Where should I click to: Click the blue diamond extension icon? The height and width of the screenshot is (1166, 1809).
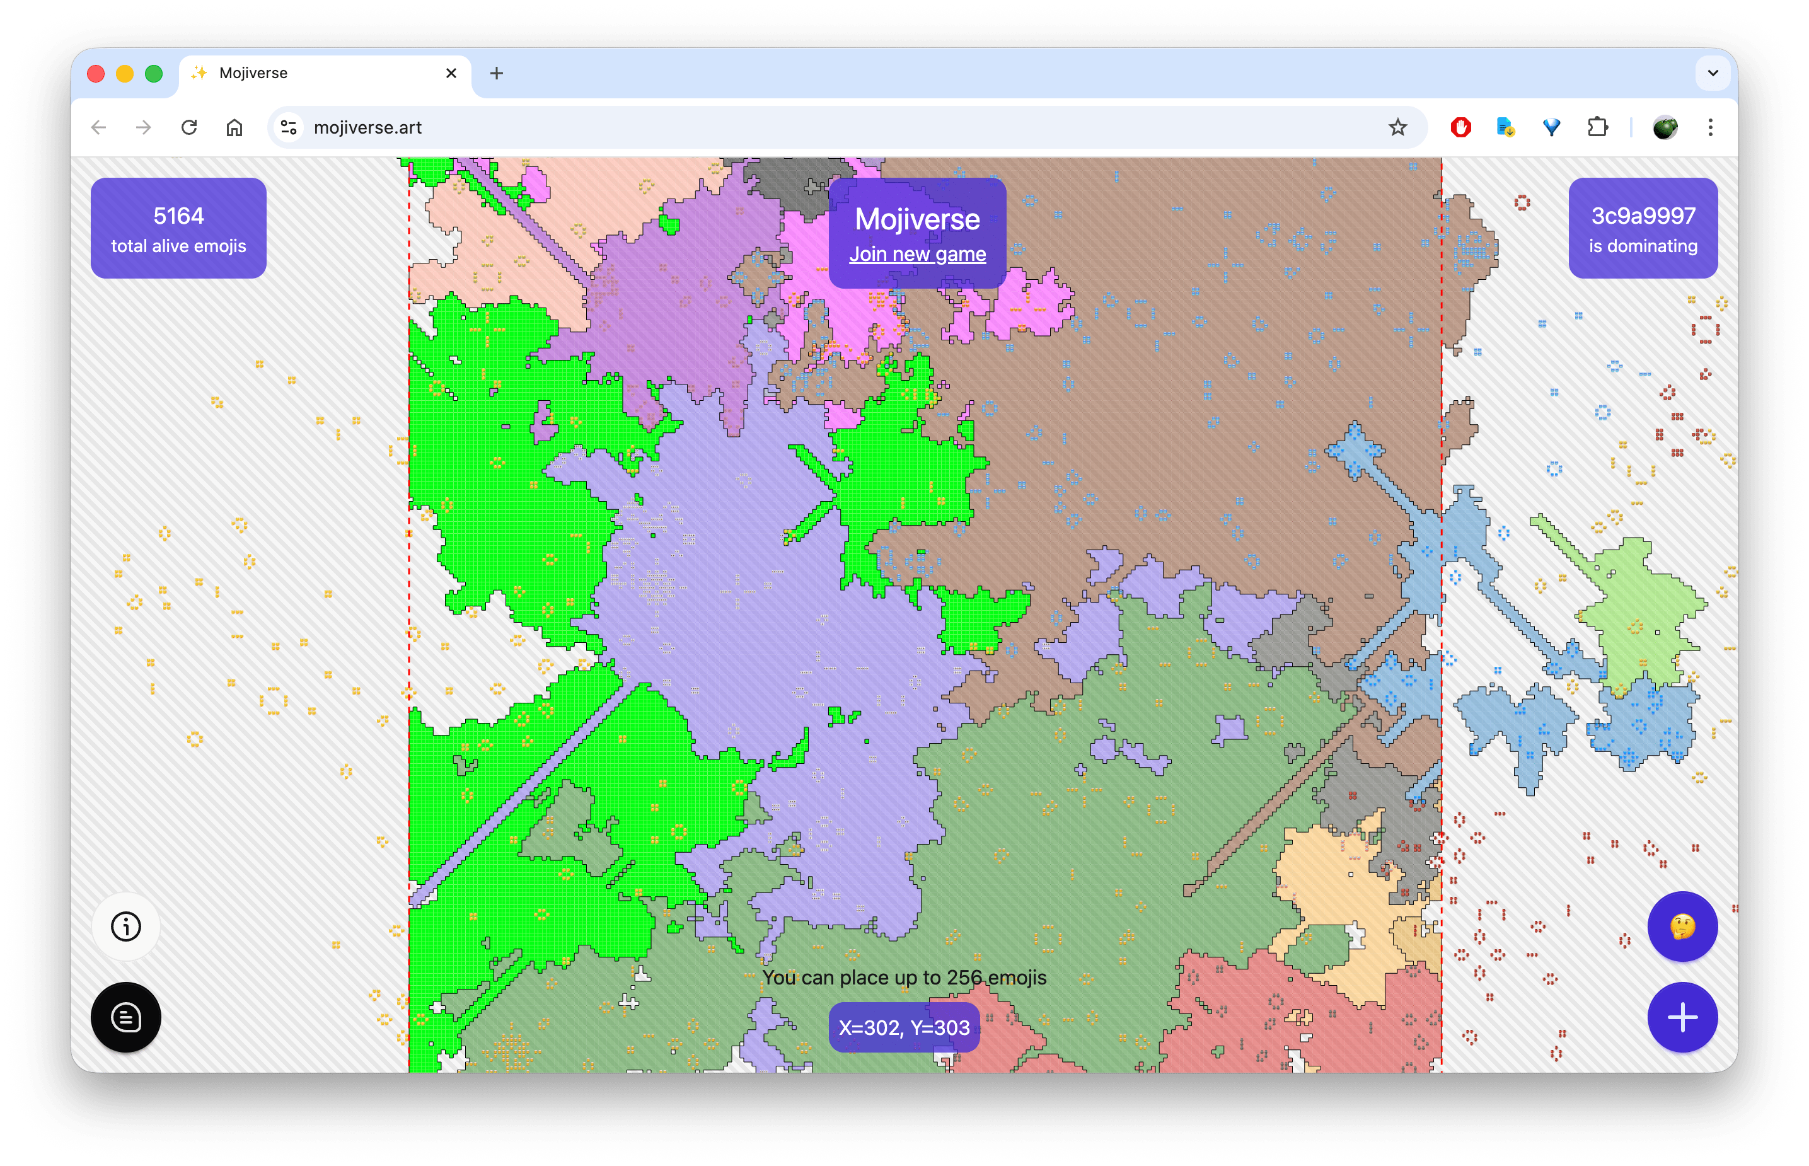1551,127
